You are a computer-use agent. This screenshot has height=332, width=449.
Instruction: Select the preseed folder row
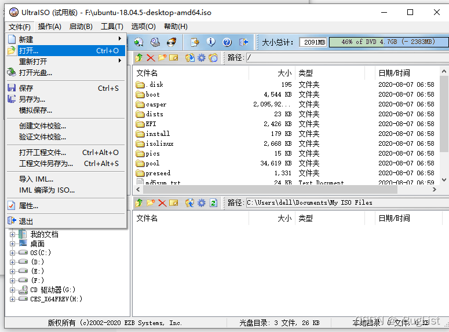pos(286,173)
